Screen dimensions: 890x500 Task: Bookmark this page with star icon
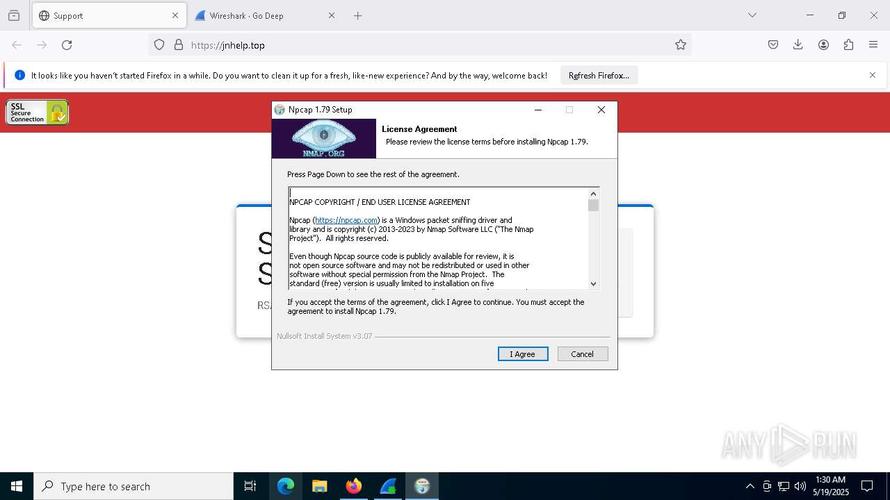click(x=681, y=45)
